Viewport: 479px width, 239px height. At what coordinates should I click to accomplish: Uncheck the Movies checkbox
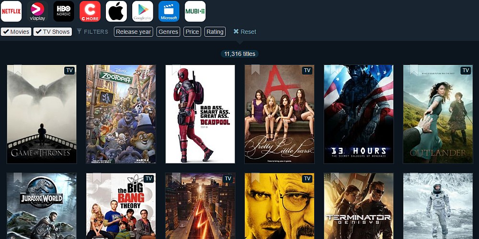pyautogui.click(x=16, y=32)
